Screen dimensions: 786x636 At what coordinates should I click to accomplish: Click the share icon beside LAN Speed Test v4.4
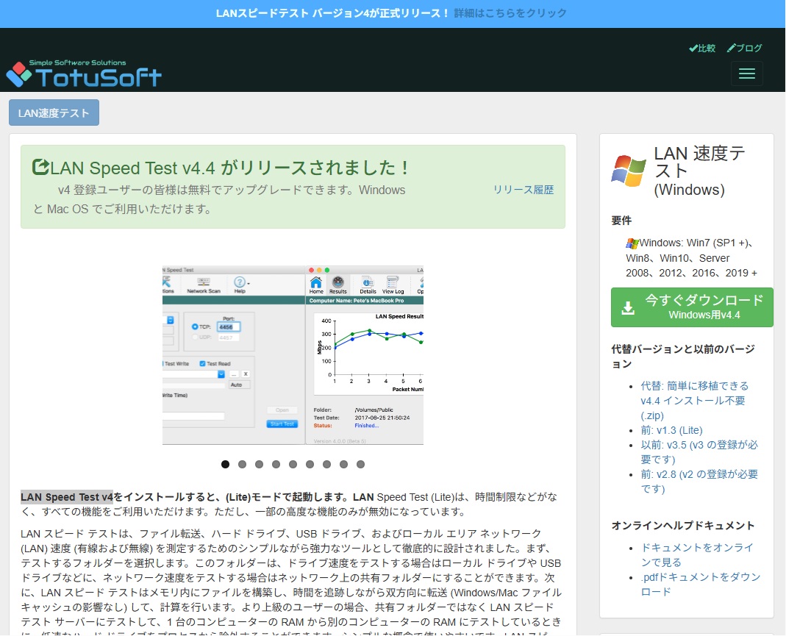tap(40, 168)
